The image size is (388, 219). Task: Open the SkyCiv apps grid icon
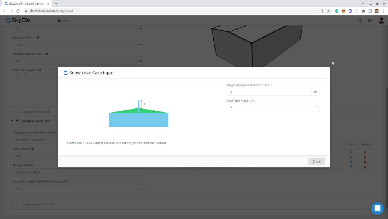pos(370,20)
